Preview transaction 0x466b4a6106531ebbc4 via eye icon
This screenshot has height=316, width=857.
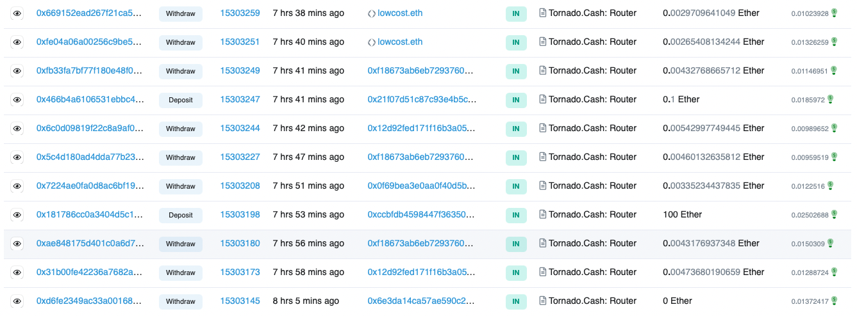(x=17, y=100)
